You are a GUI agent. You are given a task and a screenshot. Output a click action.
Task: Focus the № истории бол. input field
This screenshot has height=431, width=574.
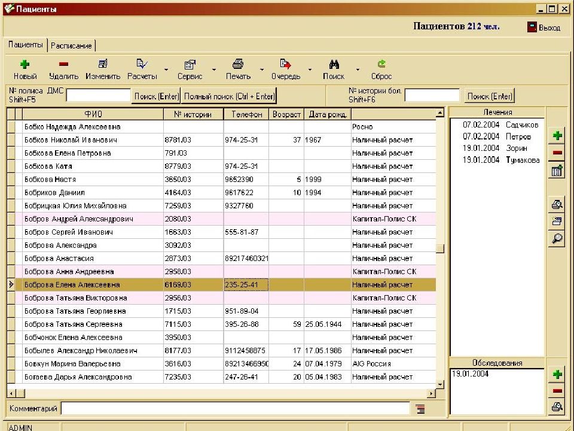[x=432, y=95]
